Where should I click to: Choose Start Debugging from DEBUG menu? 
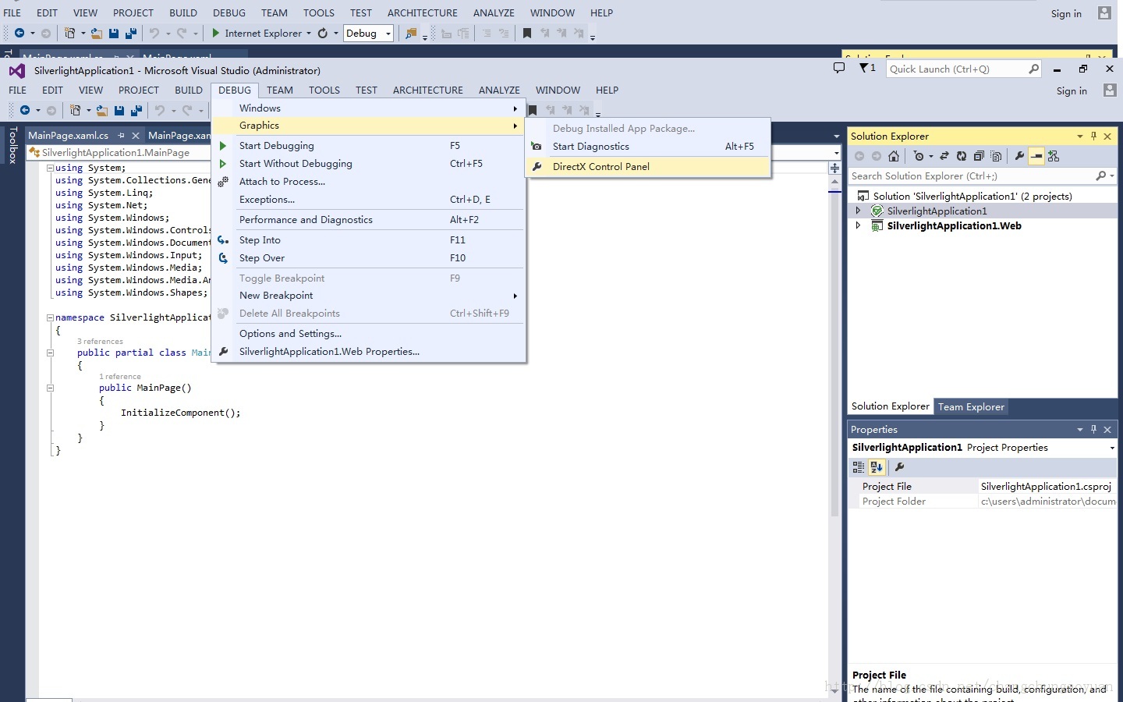(368, 146)
